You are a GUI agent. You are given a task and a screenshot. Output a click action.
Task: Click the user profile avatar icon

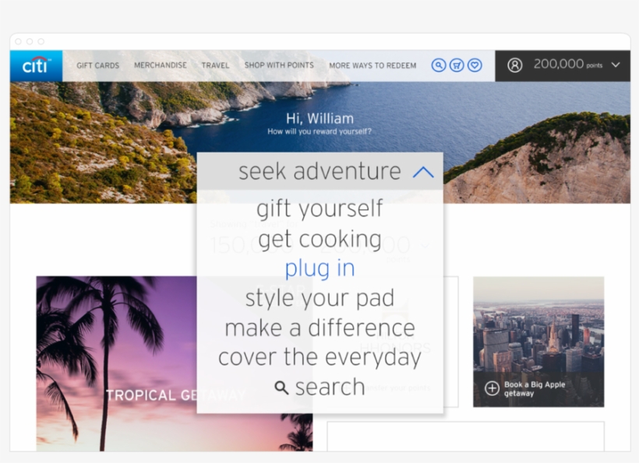coord(514,65)
